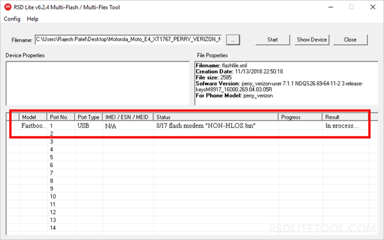Select the Creation Date 11/13/2018 line
This screenshot has height=240, width=384.
click(x=239, y=72)
